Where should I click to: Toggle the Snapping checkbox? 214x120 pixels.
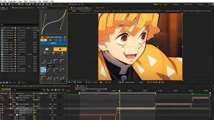[x=70, y=4]
